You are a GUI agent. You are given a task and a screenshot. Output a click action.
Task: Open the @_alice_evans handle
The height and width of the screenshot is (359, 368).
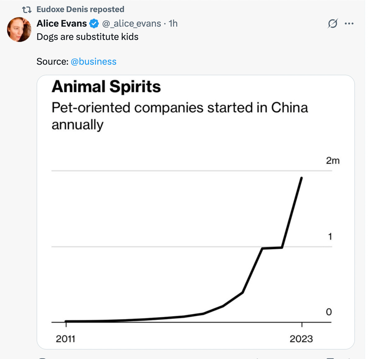tap(132, 24)
